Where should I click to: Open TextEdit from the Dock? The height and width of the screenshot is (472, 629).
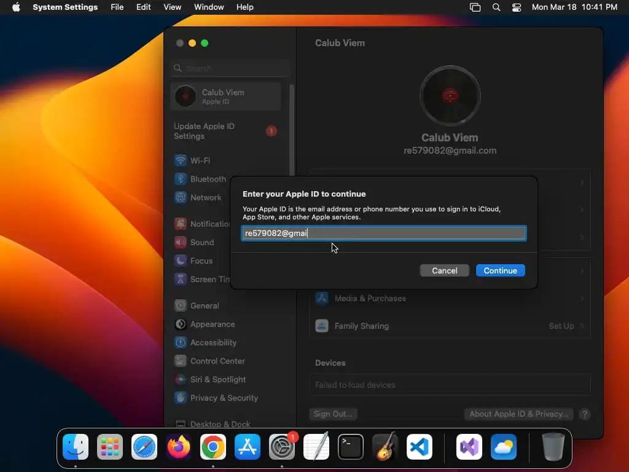coord(316,447)
